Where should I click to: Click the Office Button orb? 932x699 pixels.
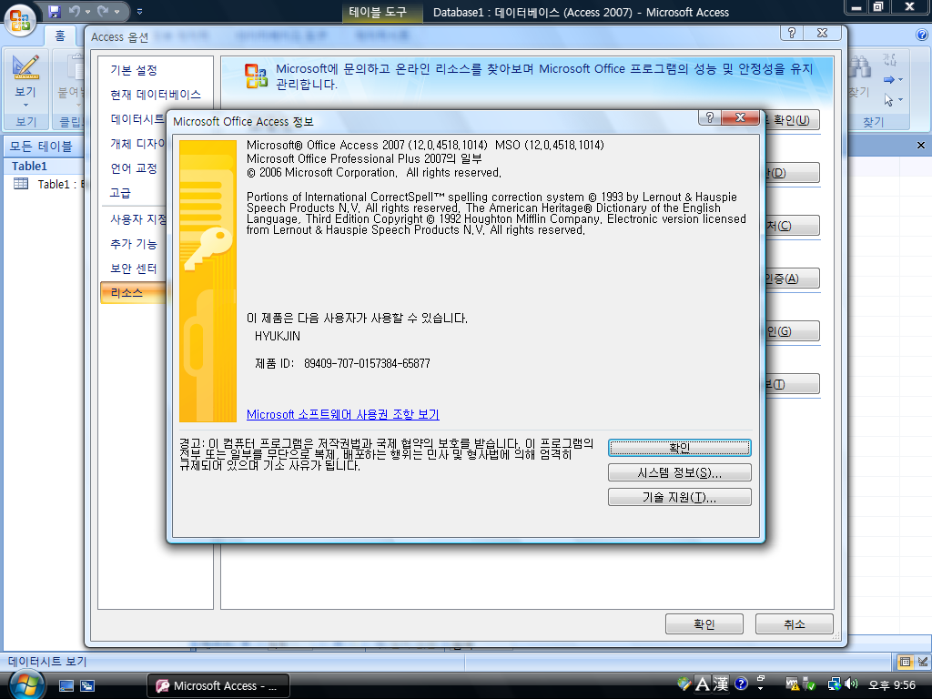20,19
